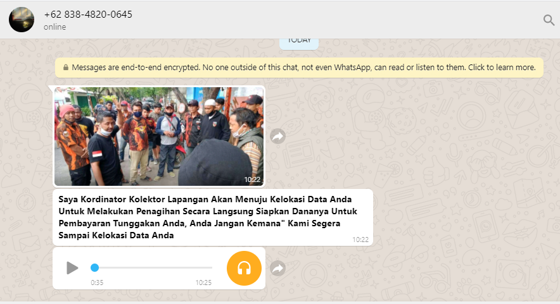Open the photo of people in orange shirts
Screen dimensions: 560x304
coord(159,137)
